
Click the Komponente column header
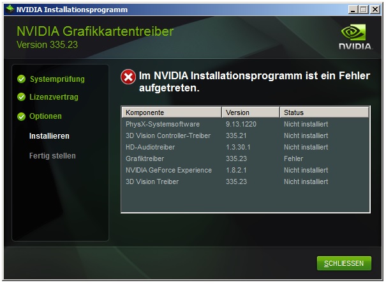click(x=172, y=112)
